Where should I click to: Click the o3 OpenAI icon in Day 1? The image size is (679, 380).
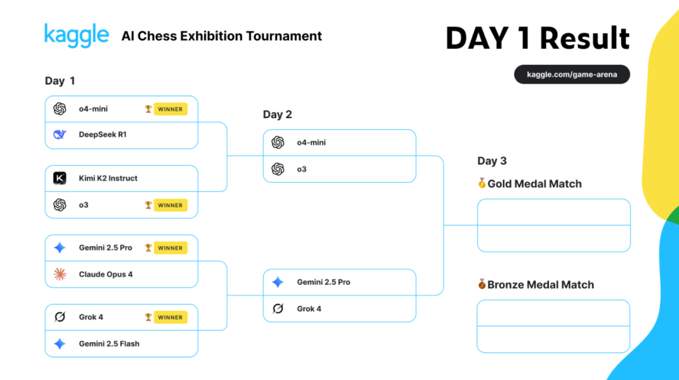click(60, 205)
